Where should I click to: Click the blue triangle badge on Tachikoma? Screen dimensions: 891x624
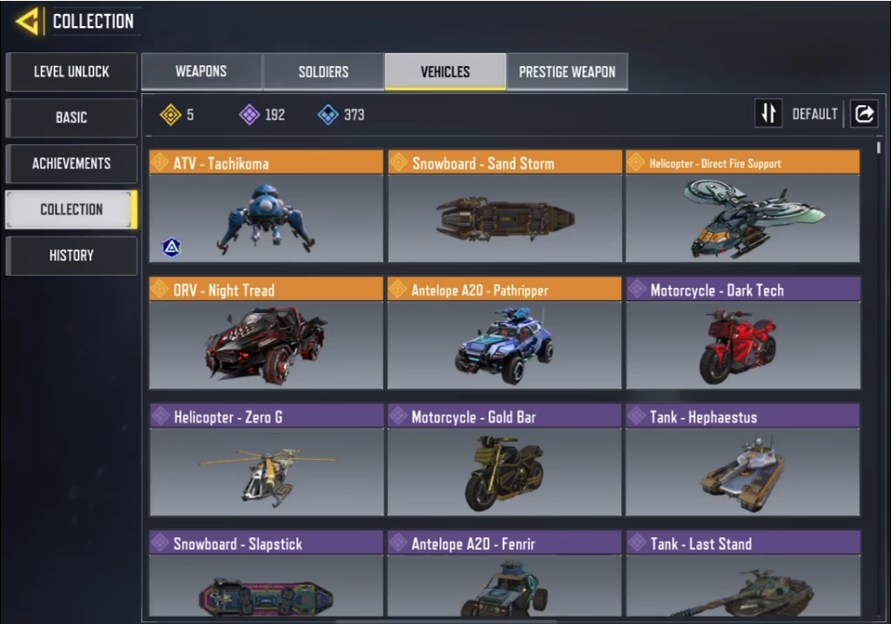point(171,247)
